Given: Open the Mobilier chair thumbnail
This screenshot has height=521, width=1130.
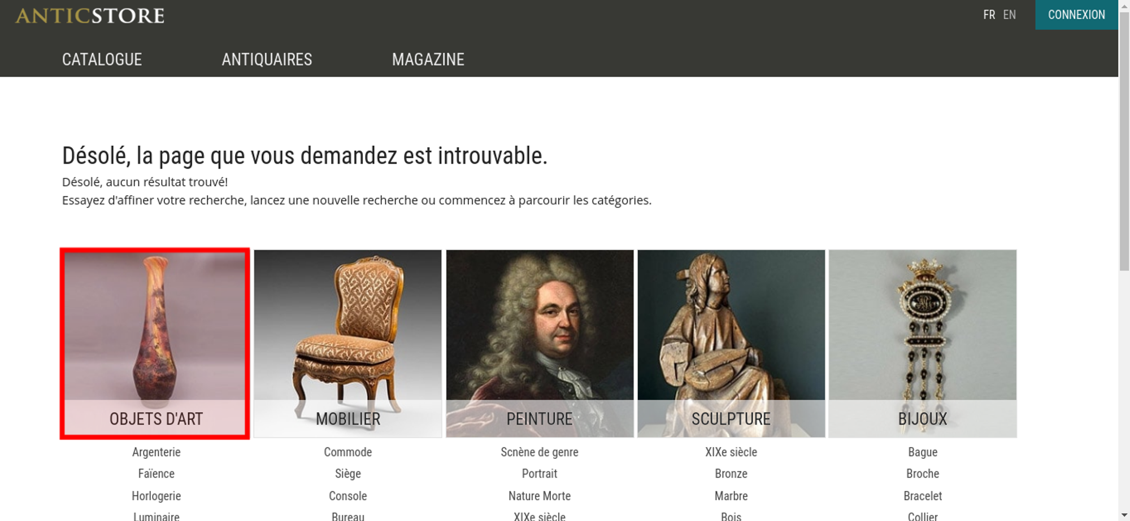Looking at the screenshot, I should [347, 343].
